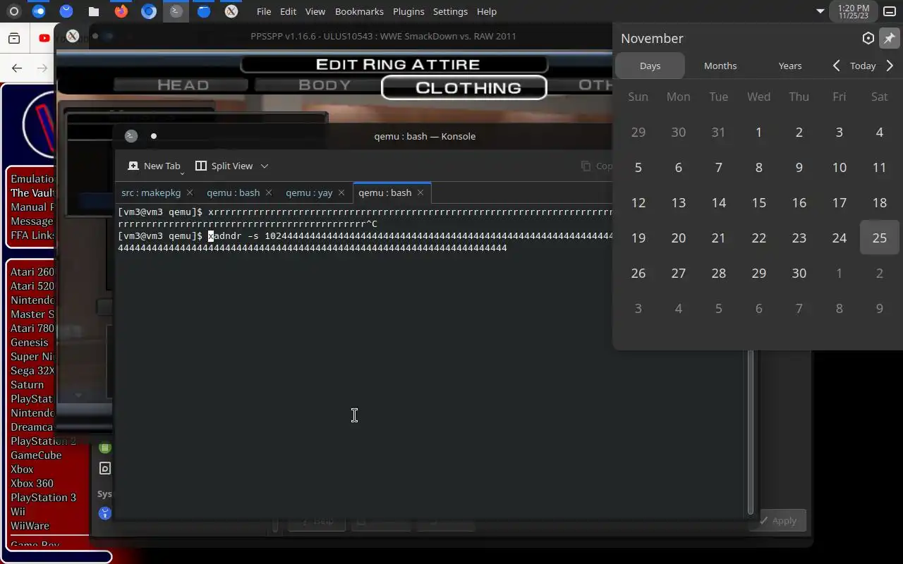Image resolution: width=903 pixels, height=564 pixels.
Task: Switch to the qemu : yay tab
Action: (x=309, y=192)
